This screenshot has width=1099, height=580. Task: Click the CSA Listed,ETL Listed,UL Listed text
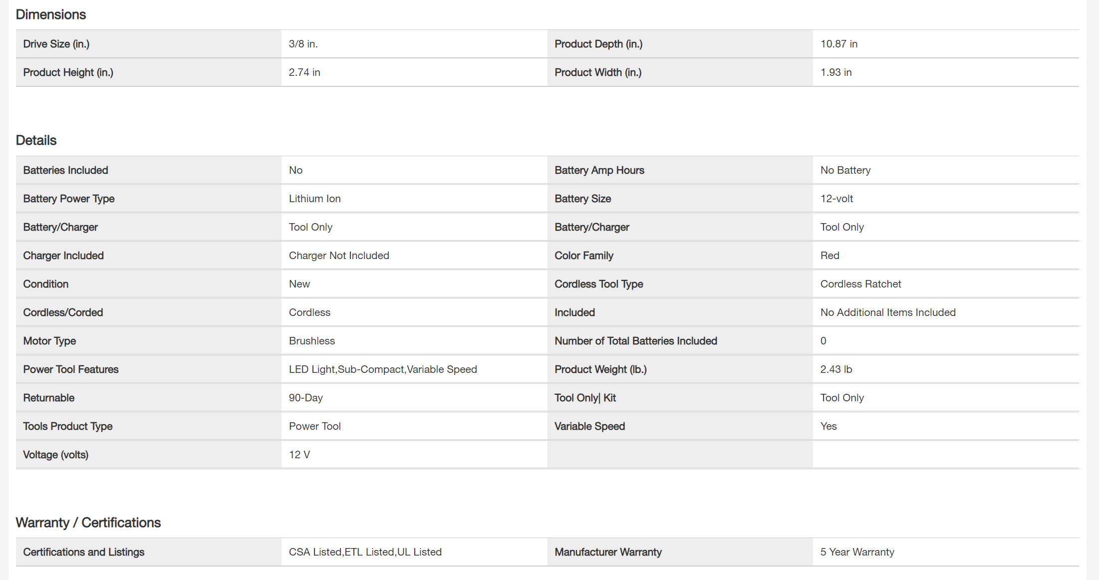[365, 552]
